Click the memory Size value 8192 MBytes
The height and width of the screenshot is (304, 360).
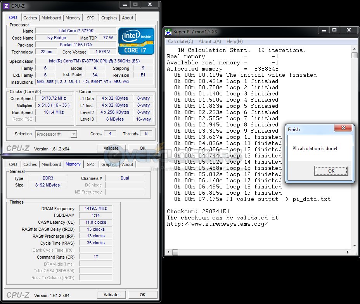pyautogui.click(x=47, y=185)
